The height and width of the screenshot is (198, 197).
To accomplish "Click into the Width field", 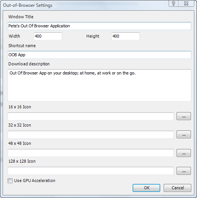I will [x=48, y=36].
